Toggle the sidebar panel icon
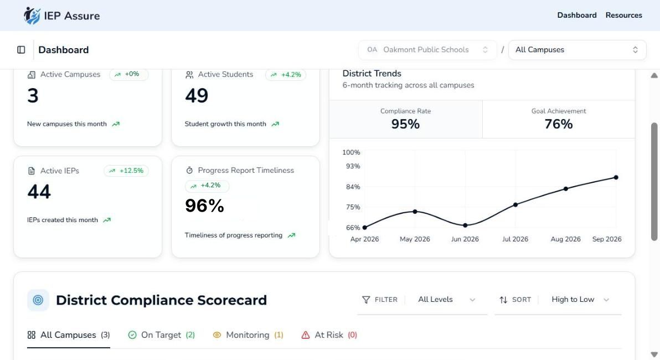The image size is (660, 360). [21, 50]
